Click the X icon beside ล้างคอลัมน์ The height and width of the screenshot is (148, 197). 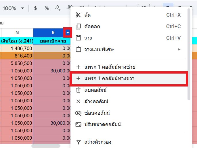78,101
